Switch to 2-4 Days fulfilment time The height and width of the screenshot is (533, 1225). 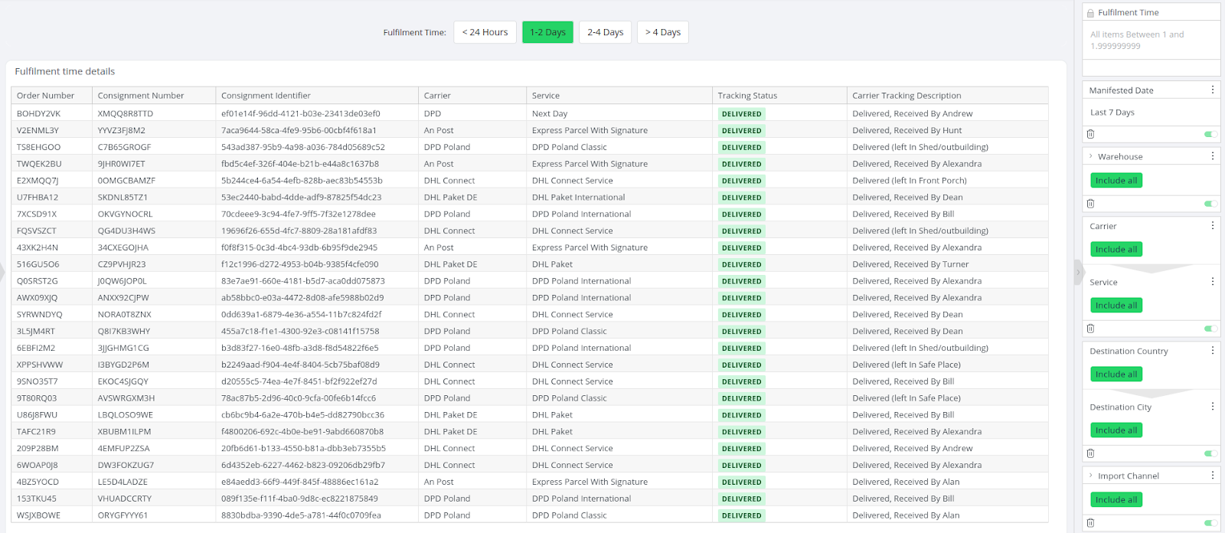pos(605,32)
